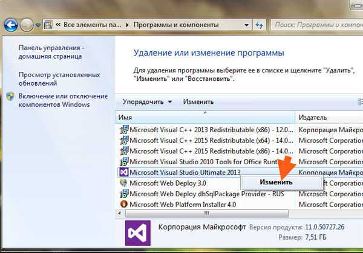
Task: Click Visual Studio Ultimate 2013 purple icon in list
Action: click(x=124, y=172)
